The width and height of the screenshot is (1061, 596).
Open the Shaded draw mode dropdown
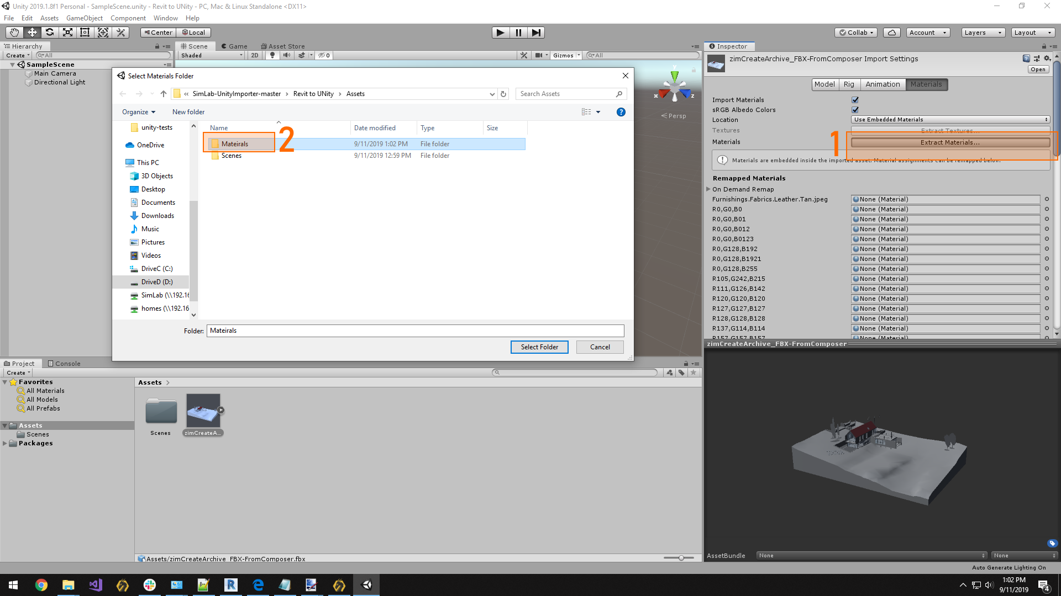210,55
